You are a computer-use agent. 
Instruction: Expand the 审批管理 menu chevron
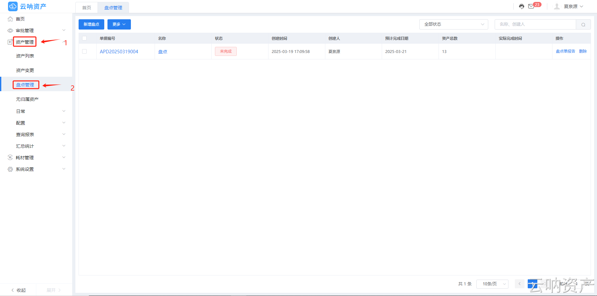click(64, 30)
